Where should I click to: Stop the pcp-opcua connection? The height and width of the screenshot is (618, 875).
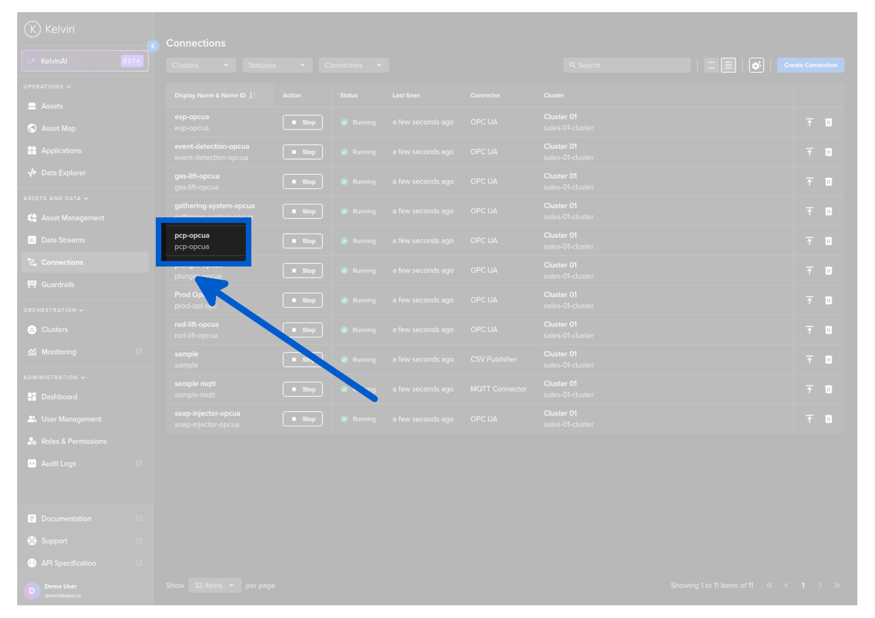pos(303,241)
